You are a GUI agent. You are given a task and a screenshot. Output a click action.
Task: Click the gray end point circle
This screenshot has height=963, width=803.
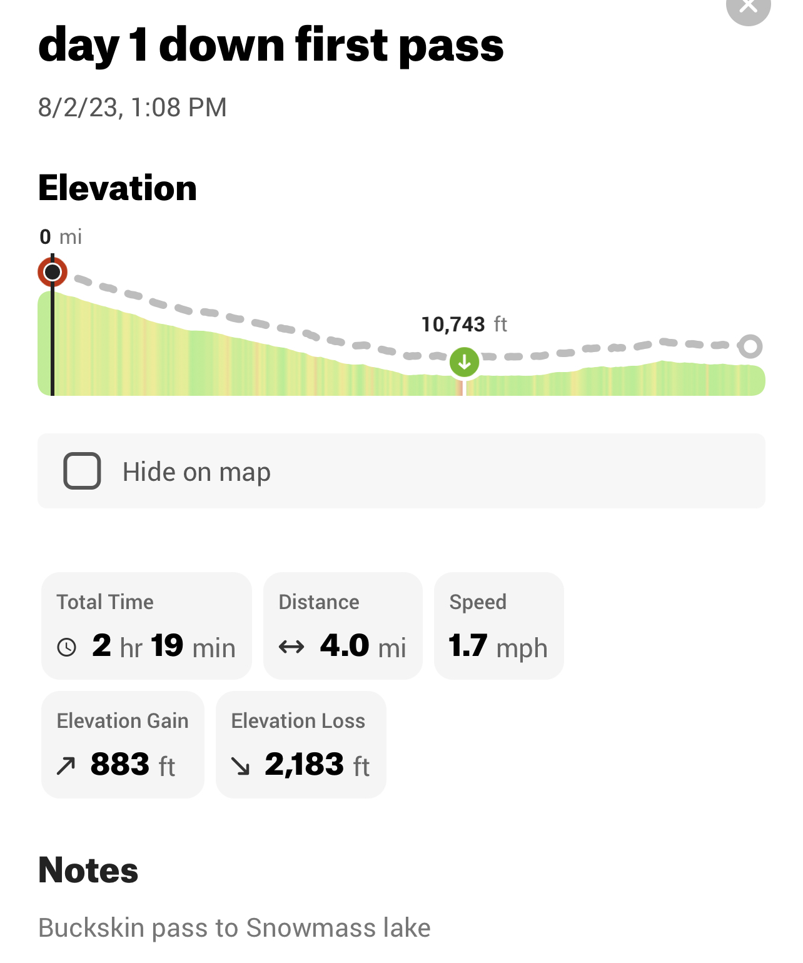point(750,346)
